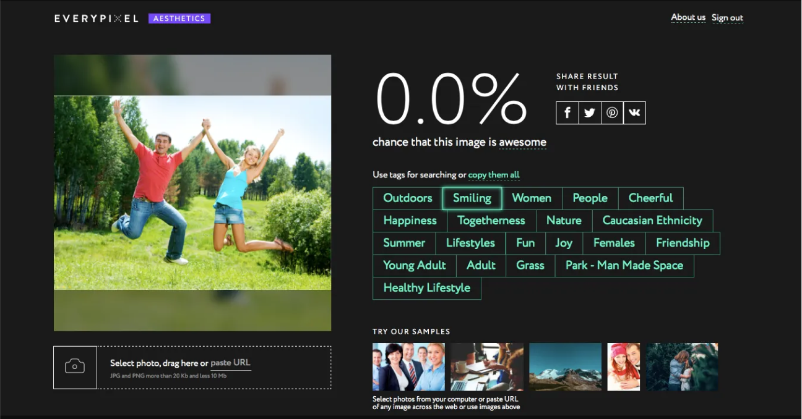Viewport: 802px width, 419px height.
Task: Select the Fun tag
Action: [525, 243]
